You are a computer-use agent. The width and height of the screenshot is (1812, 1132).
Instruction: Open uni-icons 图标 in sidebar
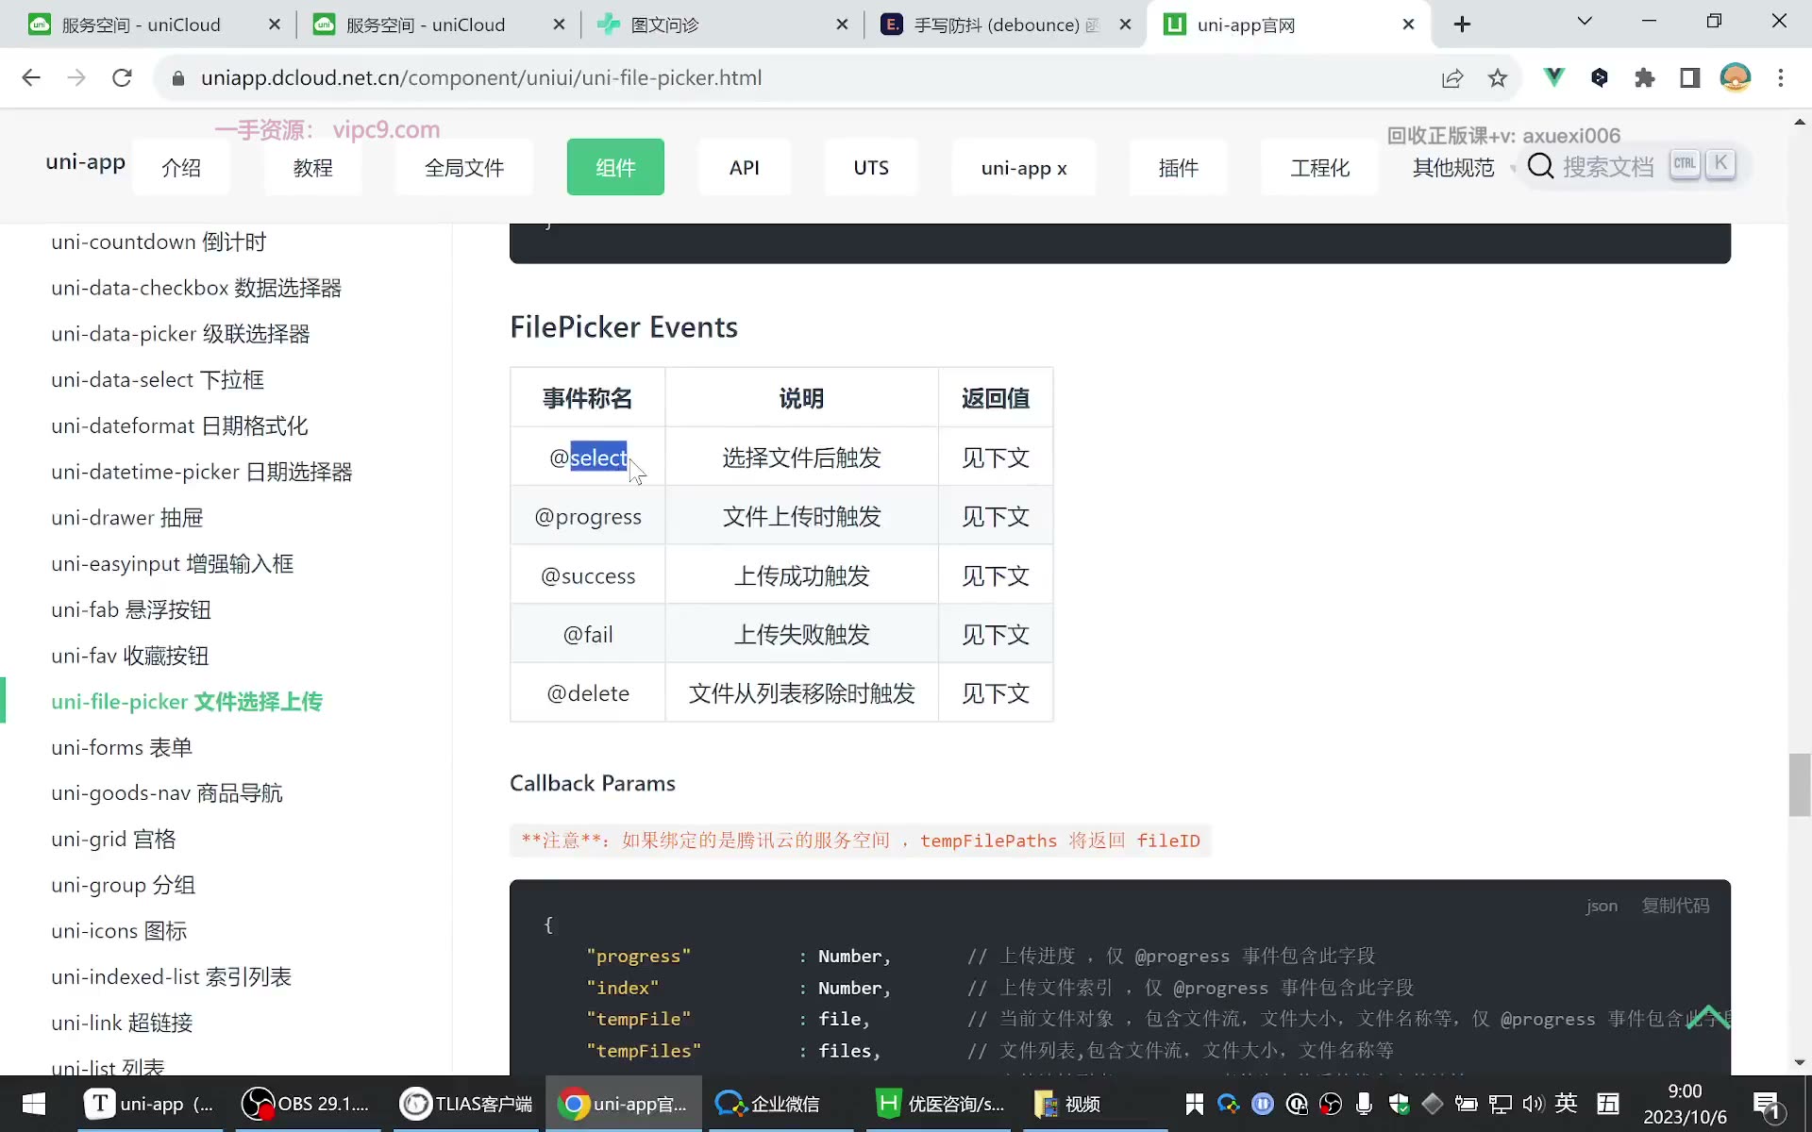[119, 931]
